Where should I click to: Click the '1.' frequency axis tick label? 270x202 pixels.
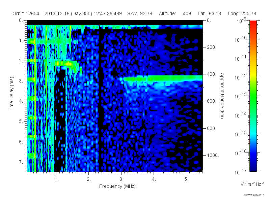click(56, 179)
